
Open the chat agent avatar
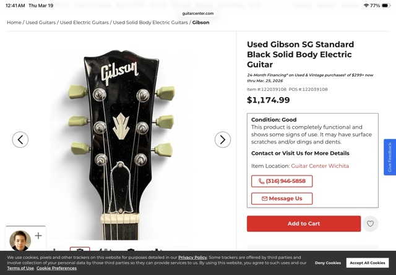19,240
